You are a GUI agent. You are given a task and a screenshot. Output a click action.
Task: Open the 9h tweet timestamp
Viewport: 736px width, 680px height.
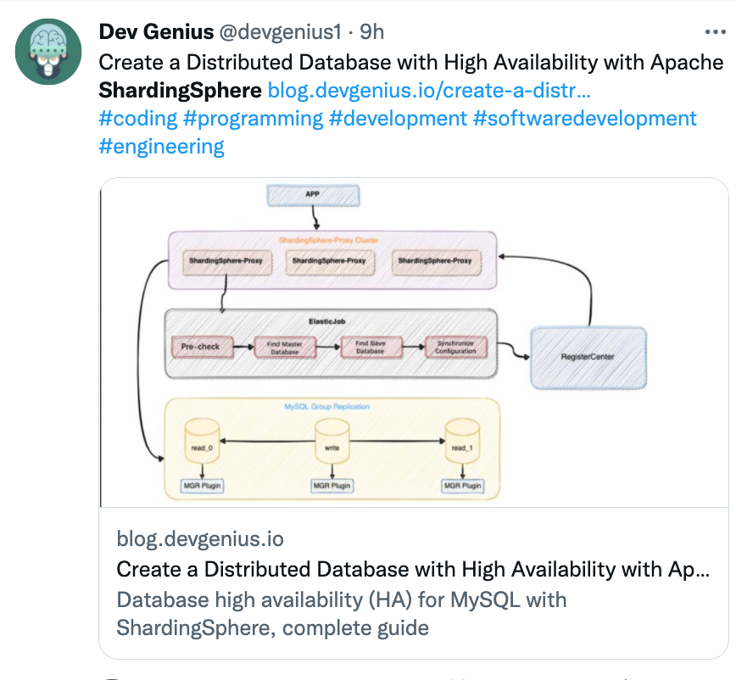click(x=372, y=32)
